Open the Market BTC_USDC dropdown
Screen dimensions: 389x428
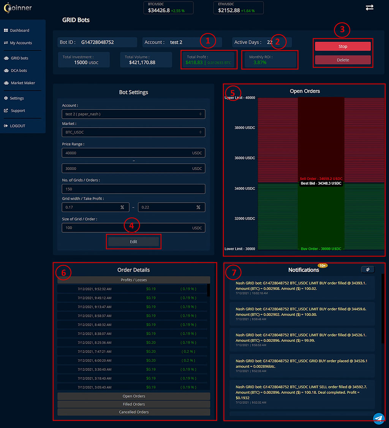click(x=133, y=132)
